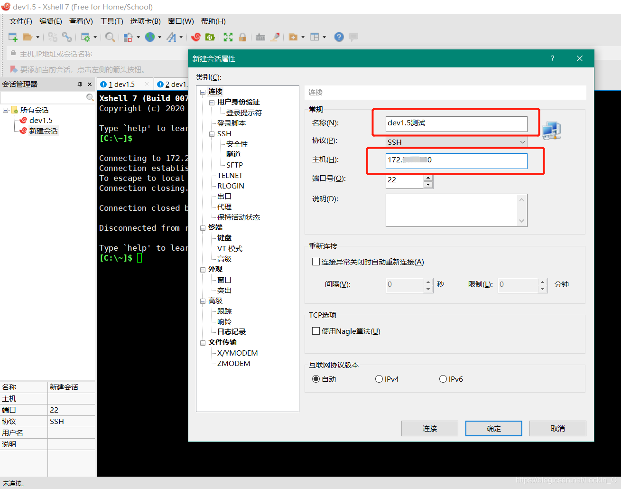Click the 说明 description text area
Screen dimensions: 621x489
click(x=456, y=210)
